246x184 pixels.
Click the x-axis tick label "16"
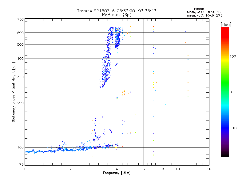pyautogui.click(x=209, y=169)
